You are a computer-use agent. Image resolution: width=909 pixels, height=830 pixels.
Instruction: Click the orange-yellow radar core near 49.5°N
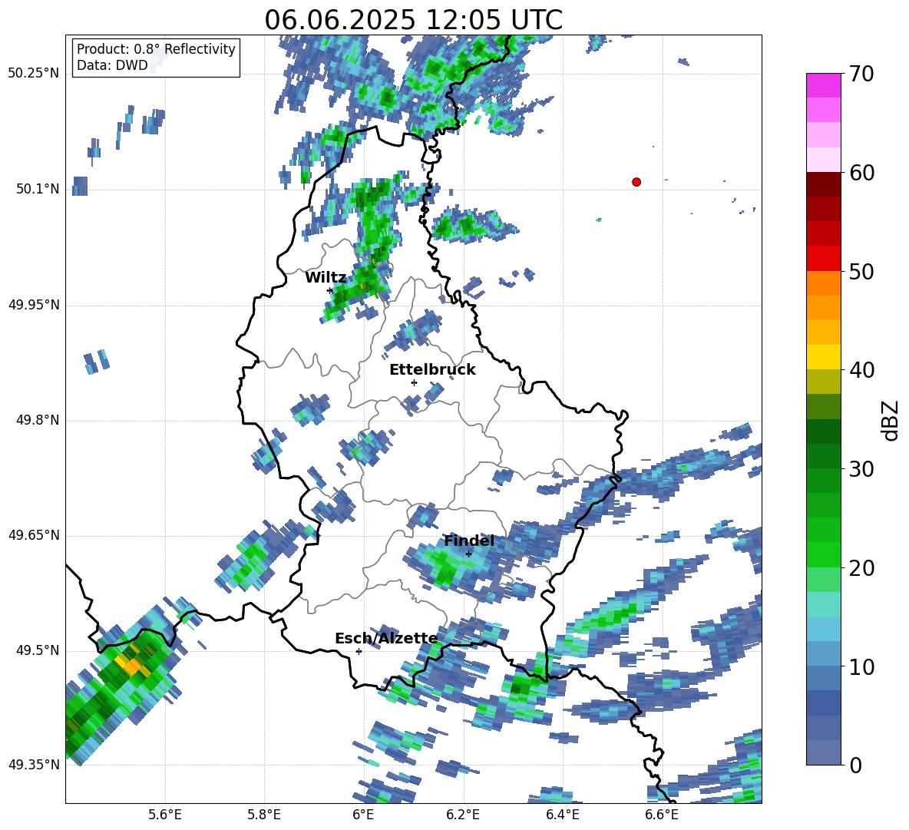(x=130, y=665)
